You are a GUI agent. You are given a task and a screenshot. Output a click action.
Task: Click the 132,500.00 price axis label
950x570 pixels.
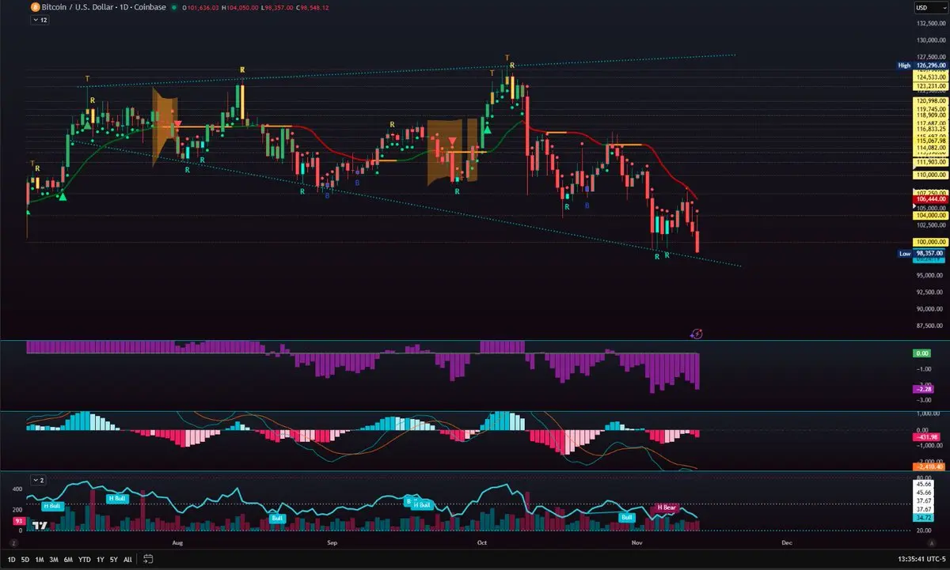click(931, 24)
